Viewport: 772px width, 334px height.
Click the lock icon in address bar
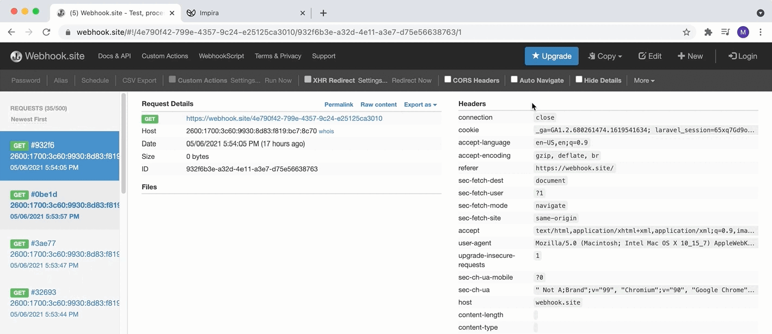(68, 32)
